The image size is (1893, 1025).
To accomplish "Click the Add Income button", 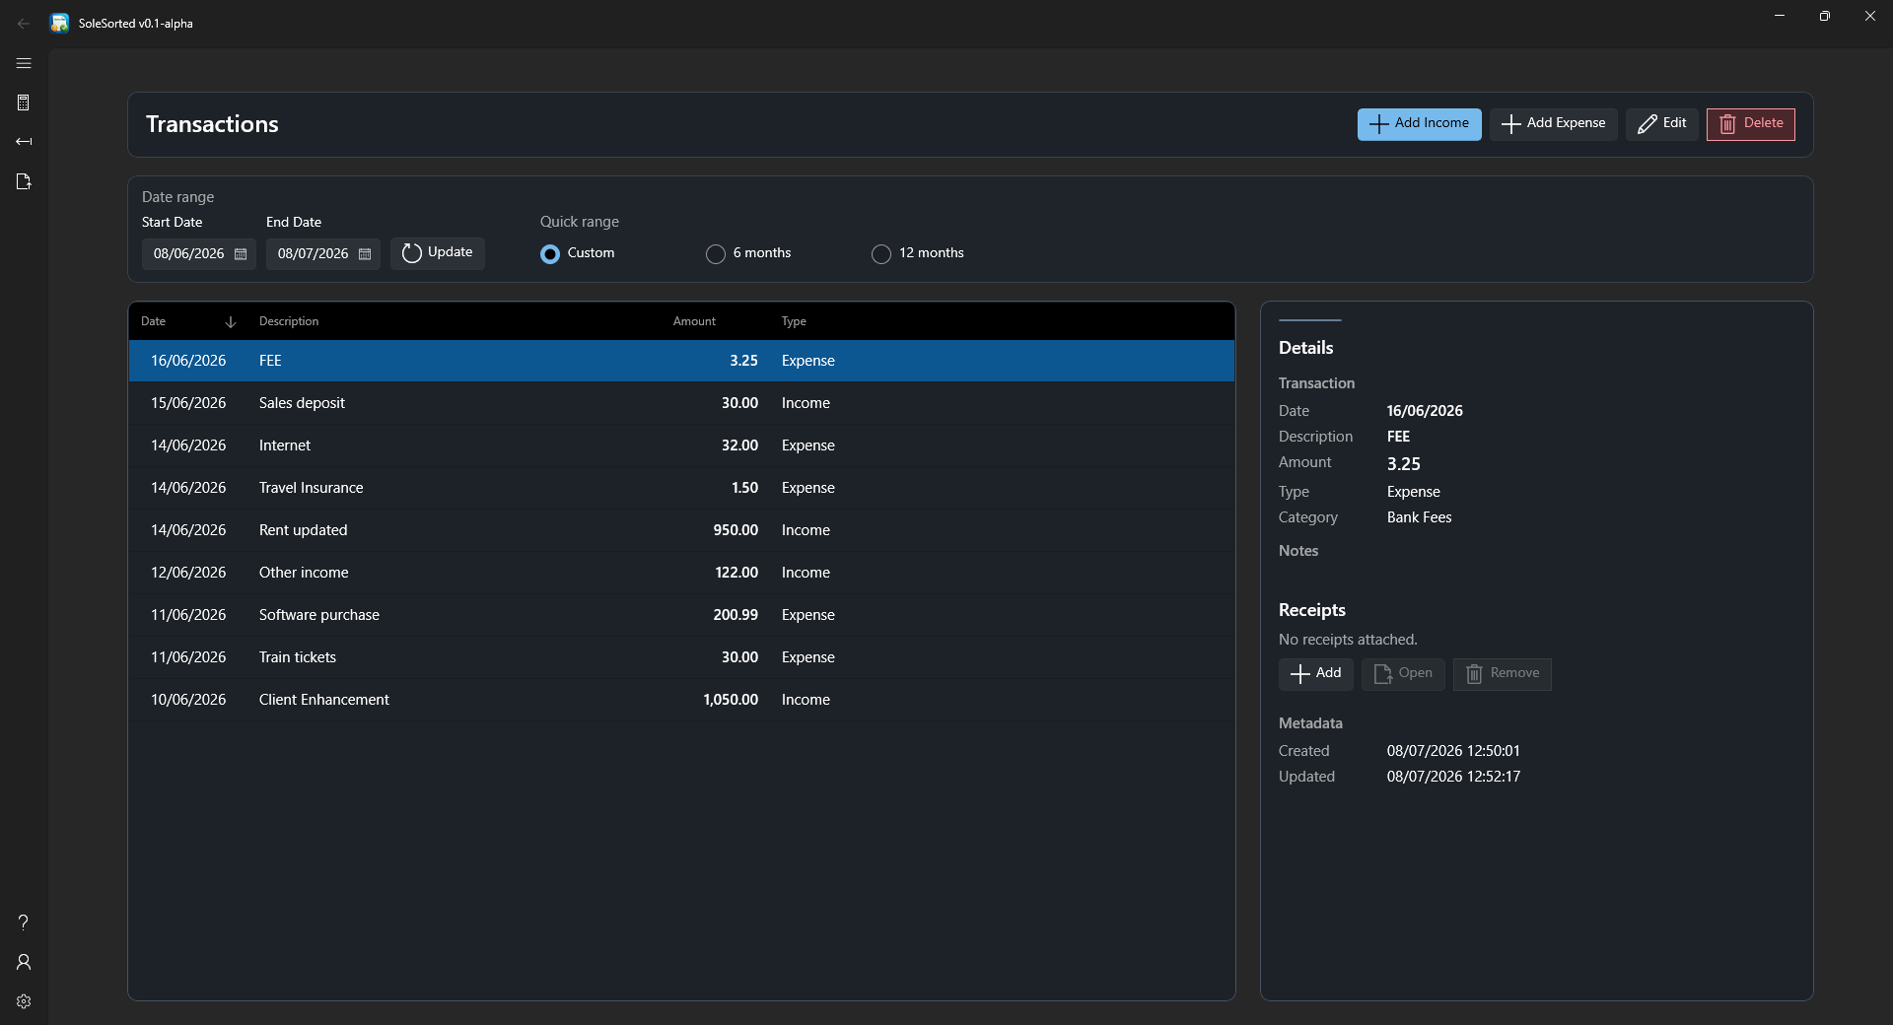I will [1419, 124].
